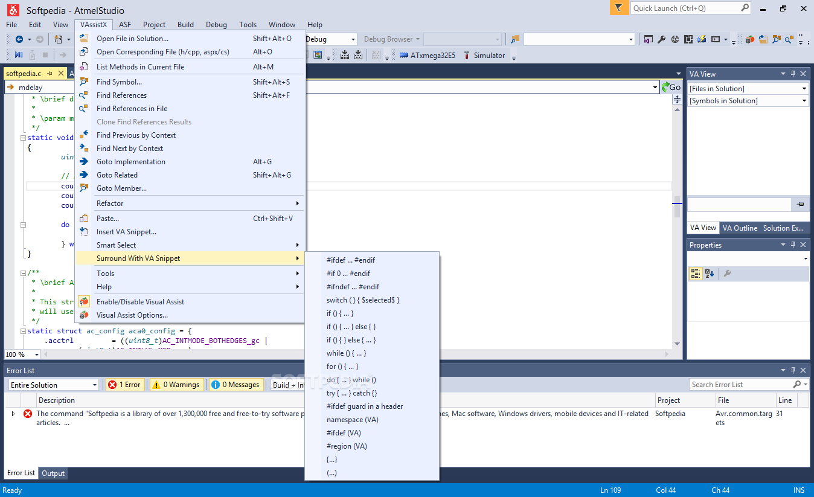Screen dimensions: 814x497
Task: Pin the VA View panel
Action: [793, 74]
